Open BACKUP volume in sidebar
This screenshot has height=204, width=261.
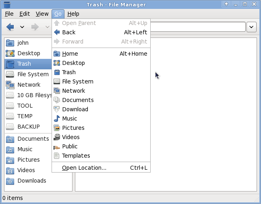click(28, 127)
